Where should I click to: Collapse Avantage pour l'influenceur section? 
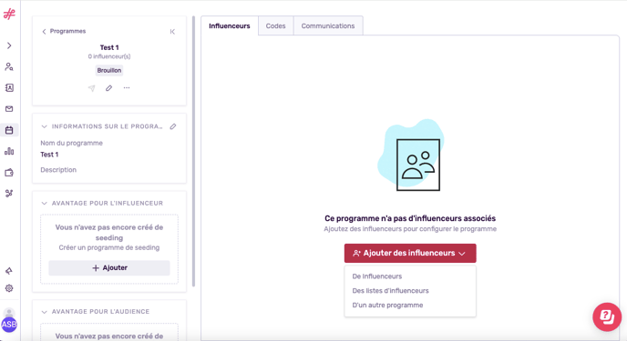pyautogui.click(x=44, y=203)
